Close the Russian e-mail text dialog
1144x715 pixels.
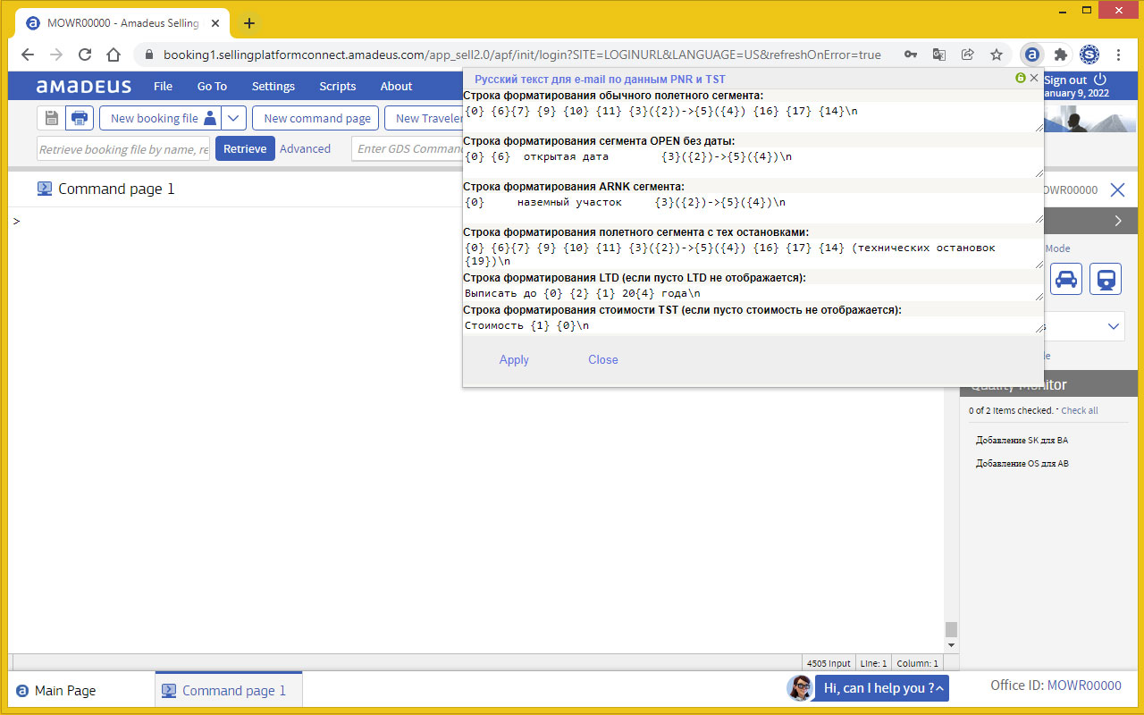[1034, 79]
